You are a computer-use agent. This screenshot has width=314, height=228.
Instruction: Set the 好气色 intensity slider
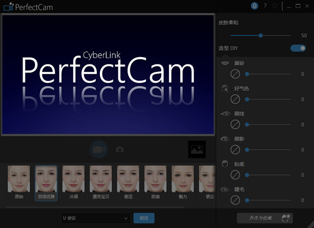coord(268,99)
